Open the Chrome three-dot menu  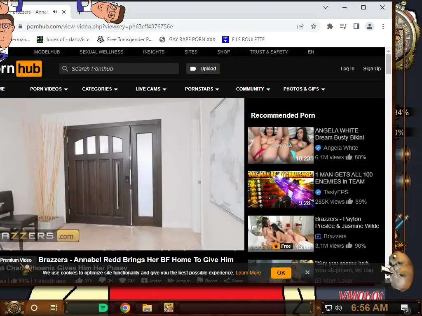(383, 26)
